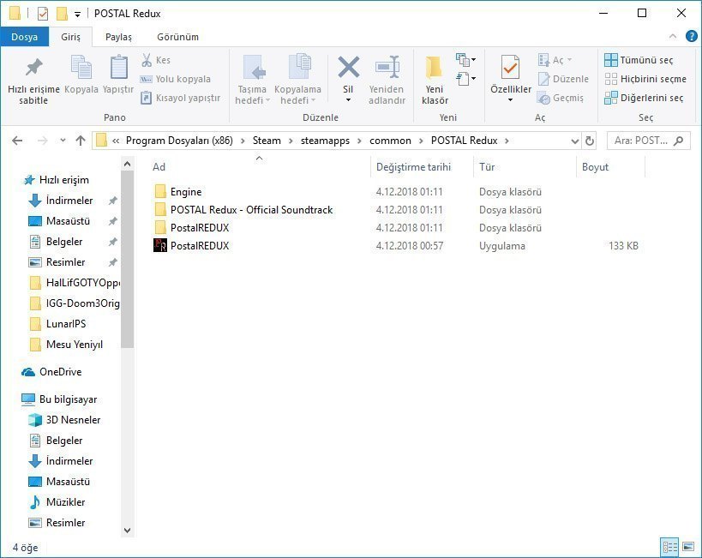Collapse the ribbon with the chevron
Screen dimensions: 702x558
coord(673,37)
